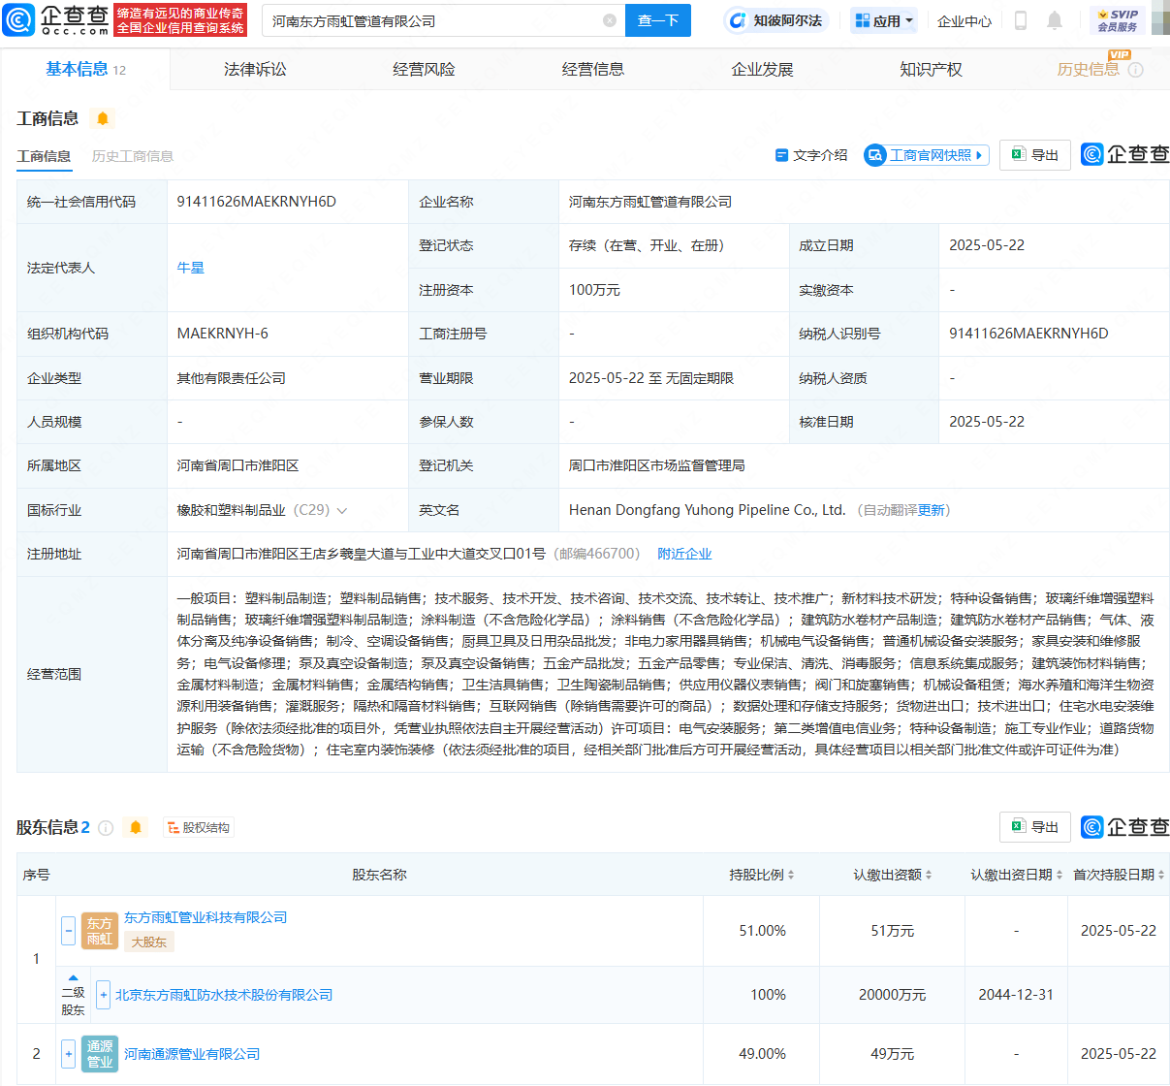Viewport: 1170px width, 1086px height.
Task: Expand the 橡胶和塑料制品业 industry chevron
Action: (x=342, y=511)
